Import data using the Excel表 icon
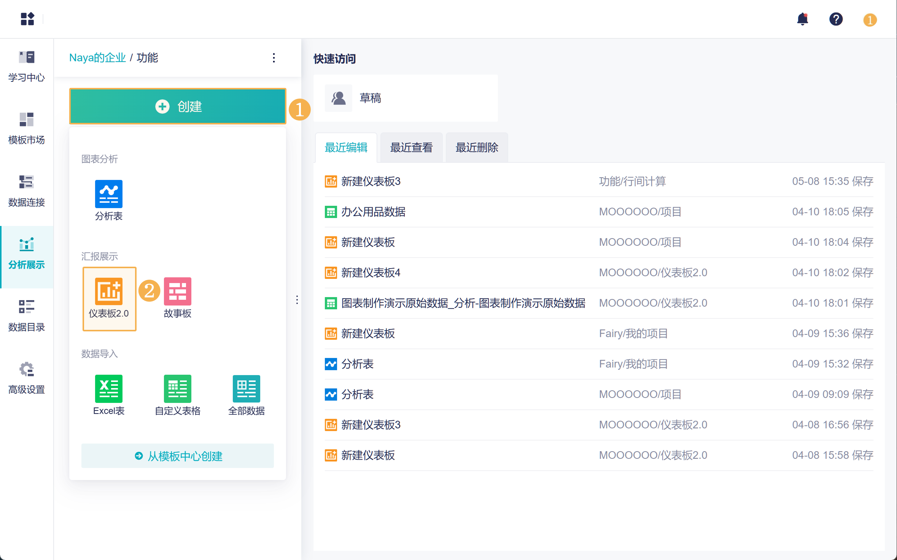 coord(108,389)
